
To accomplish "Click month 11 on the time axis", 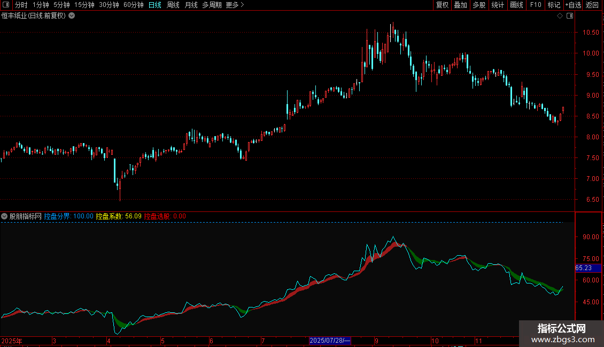I will pyautogui.click(x=478, y=341).
